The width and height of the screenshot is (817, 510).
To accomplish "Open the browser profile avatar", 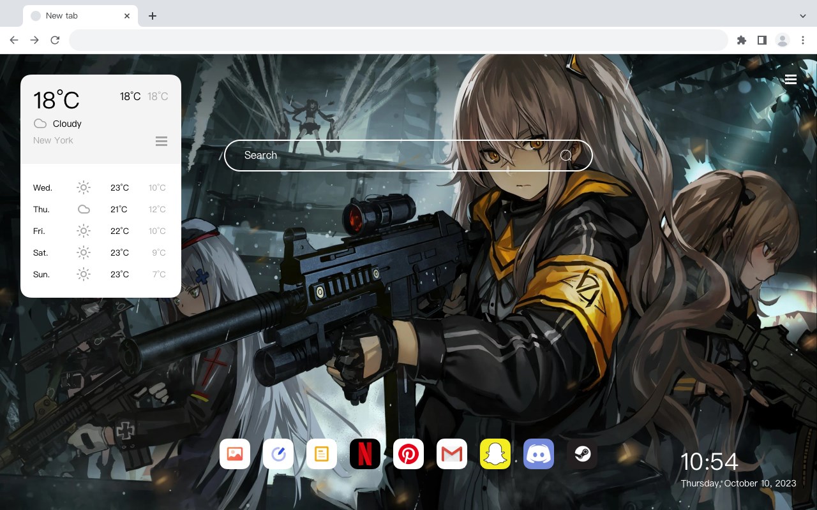I will click(x=783, y=40).
